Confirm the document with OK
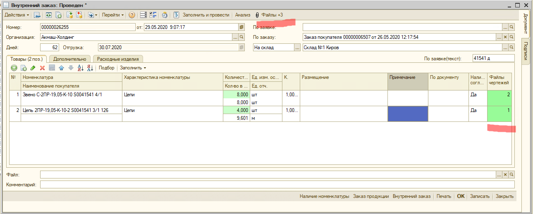 [461, 196]
